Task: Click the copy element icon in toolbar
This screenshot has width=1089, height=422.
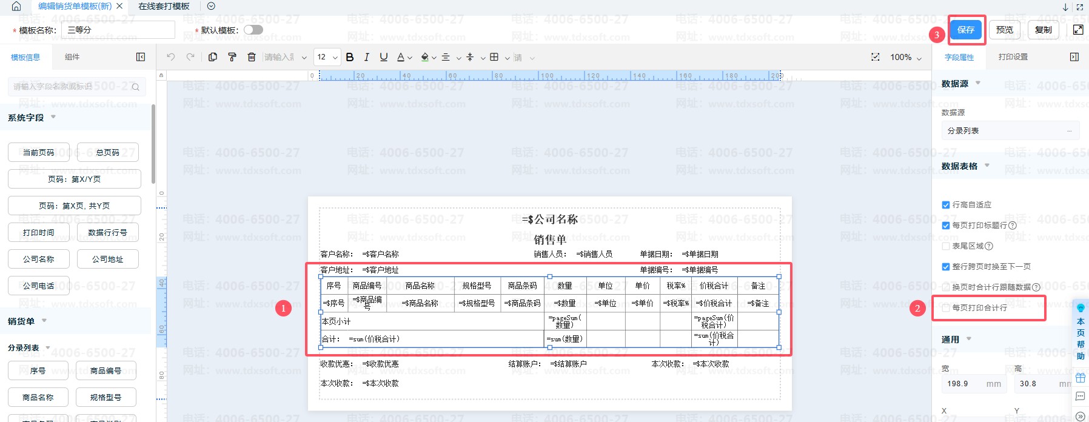Action: (x=213, y=57)
